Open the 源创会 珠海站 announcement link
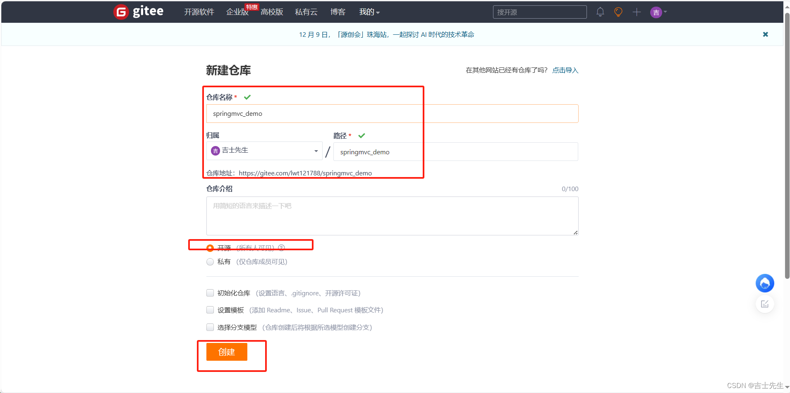Screen dimensions: 790x393 [387, 35]
